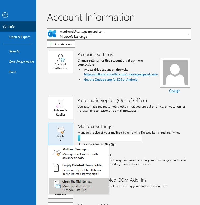Open the Print page
Image resolution: width=200 pixels, height=205 pixels.
[13, 72]
